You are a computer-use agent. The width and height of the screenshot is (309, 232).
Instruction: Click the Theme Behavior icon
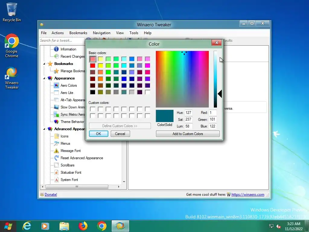56,122
